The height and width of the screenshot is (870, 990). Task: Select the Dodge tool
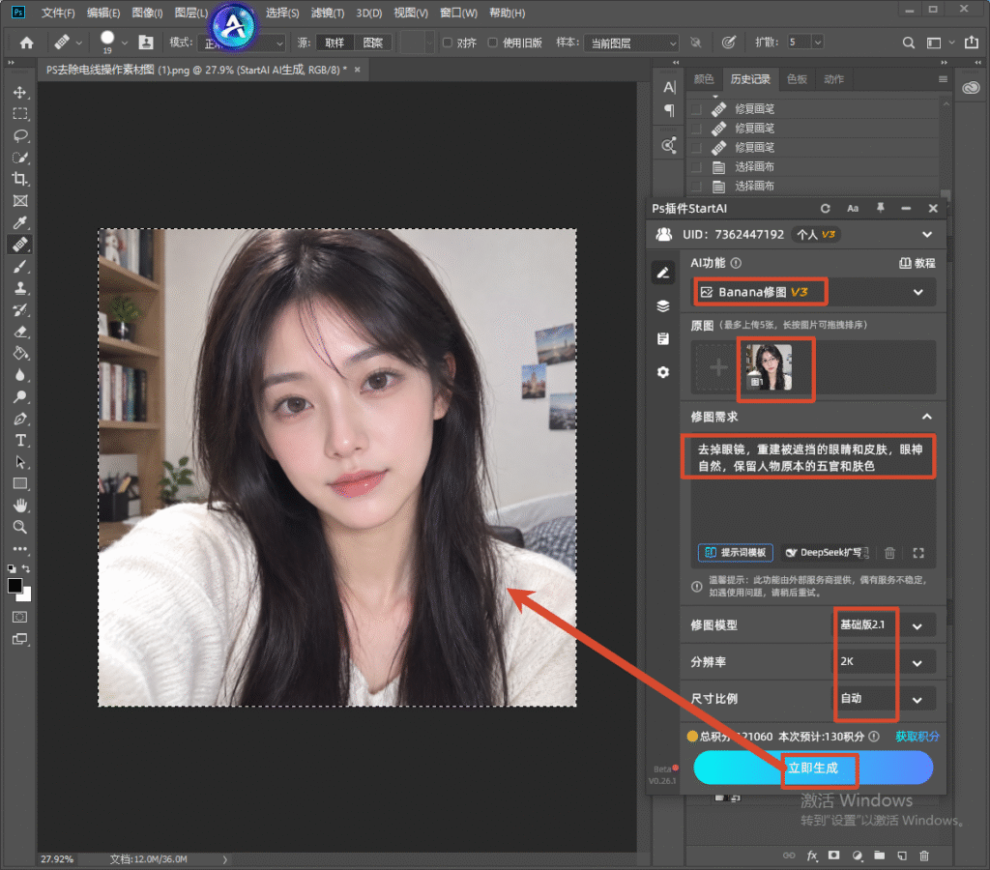[20, 397]
